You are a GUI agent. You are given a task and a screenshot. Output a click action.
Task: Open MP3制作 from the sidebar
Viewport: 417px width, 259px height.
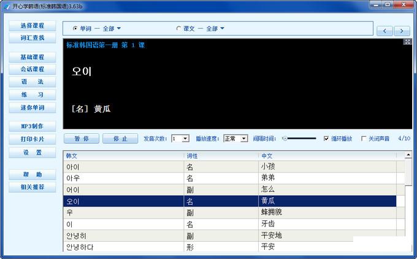point(32,126)
